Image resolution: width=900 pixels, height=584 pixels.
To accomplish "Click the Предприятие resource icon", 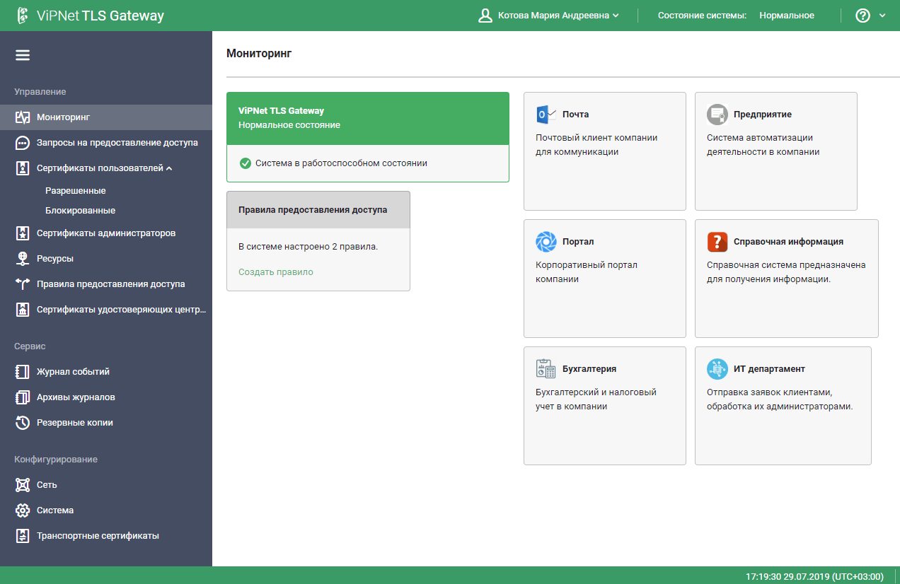I will (717, 115).
